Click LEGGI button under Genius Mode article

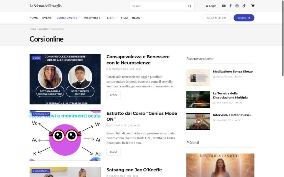[113, 152]
